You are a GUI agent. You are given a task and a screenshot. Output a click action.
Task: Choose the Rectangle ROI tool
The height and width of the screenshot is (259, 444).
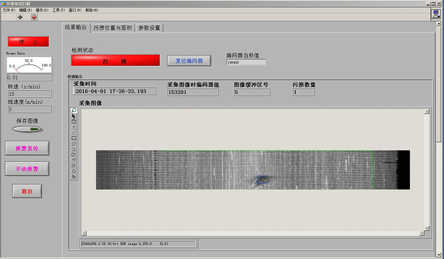tap(74, 138)
